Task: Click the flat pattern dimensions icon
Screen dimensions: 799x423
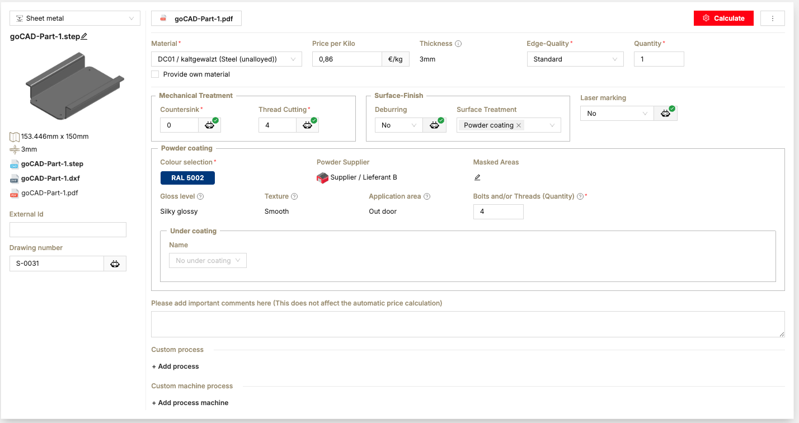Action: tap(15, 137)
